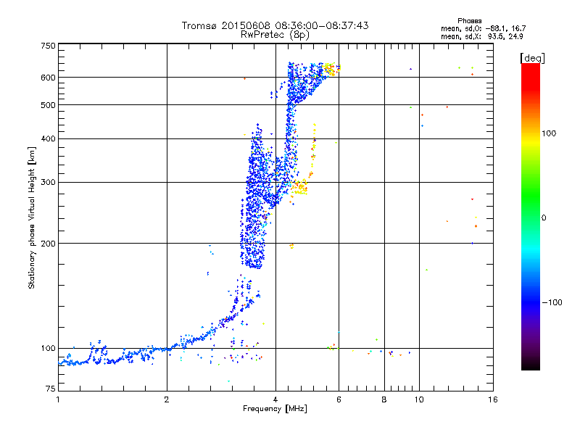
Task: Click the y-axis tick label '750'
Action: point(48,46)
